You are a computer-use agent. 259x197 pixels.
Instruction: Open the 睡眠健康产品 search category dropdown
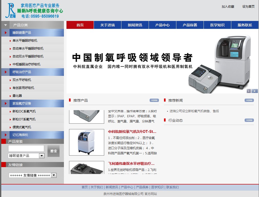[x=26, y=156]
